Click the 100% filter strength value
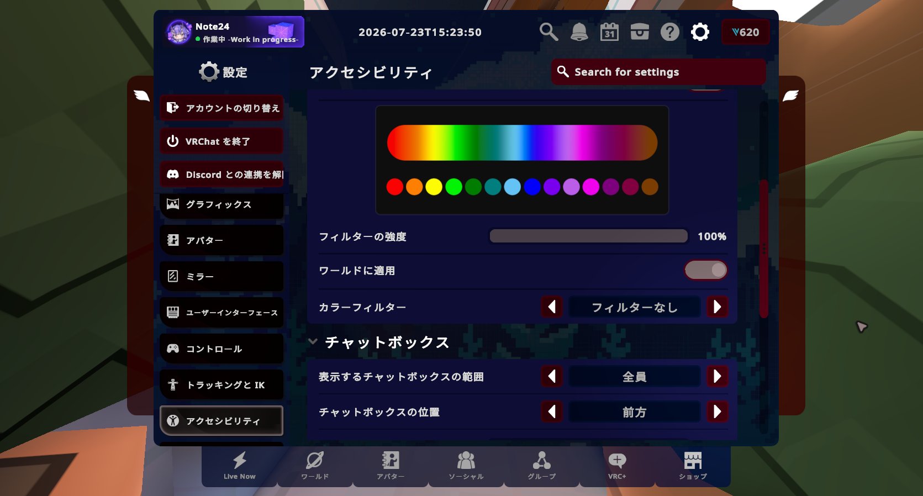 tap(712, 236)
